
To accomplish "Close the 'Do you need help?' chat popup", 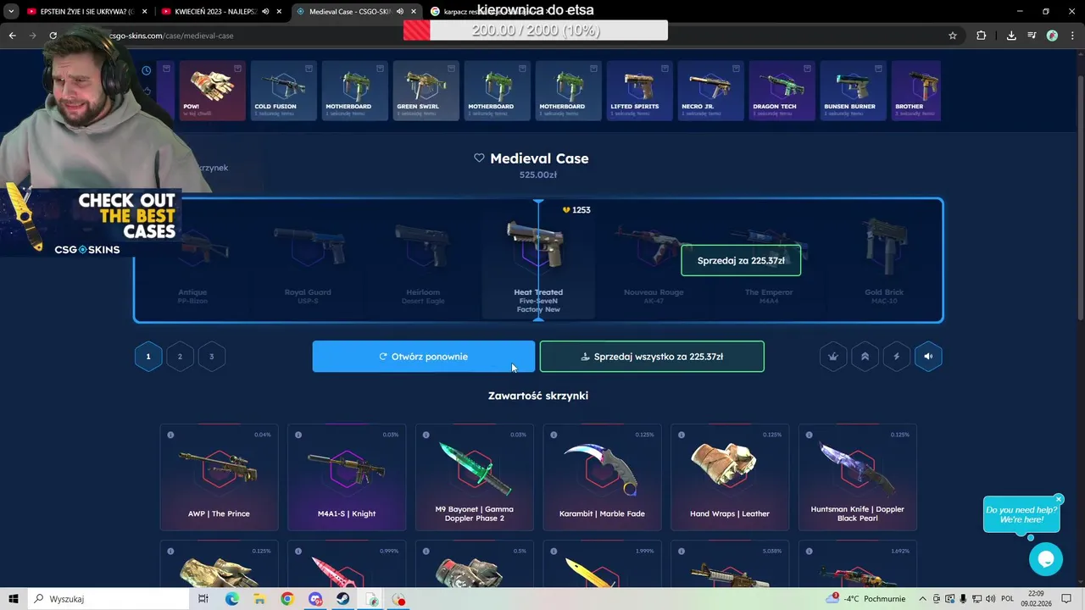I will 1059,500.
